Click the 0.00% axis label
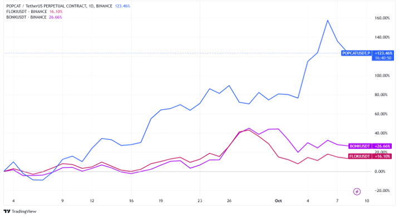 point(380,171)
